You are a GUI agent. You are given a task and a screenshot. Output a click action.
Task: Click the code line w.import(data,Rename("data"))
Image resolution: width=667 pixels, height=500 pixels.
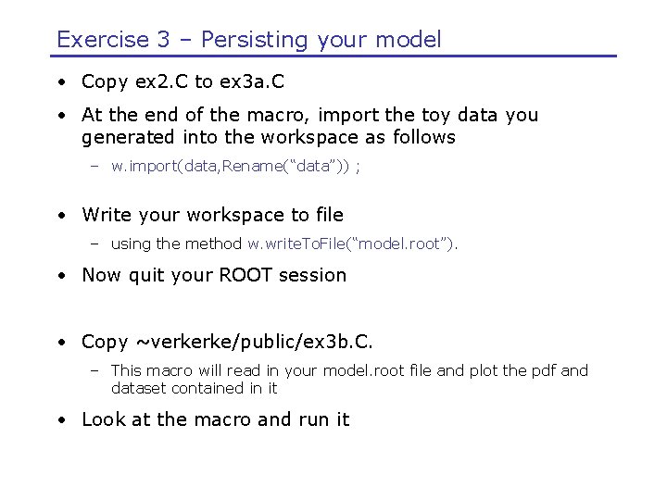point(235,167)
